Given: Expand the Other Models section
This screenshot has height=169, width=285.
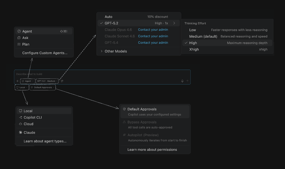Looking at the screenshot, I should [138, 51].
